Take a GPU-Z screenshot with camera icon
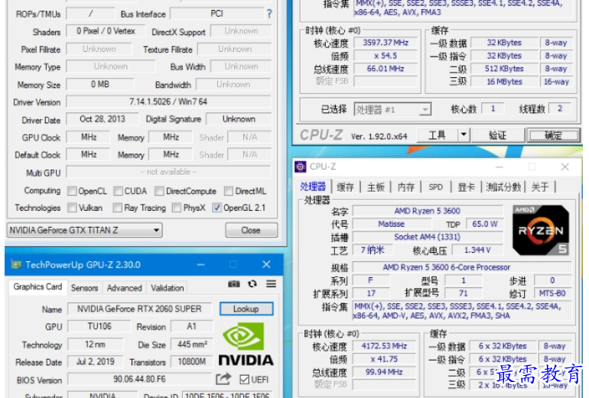This screenshot has height=398, width=589. point(234,284)
